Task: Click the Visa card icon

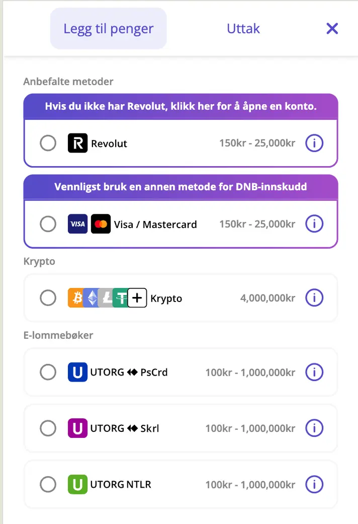Action: point(77,224)
